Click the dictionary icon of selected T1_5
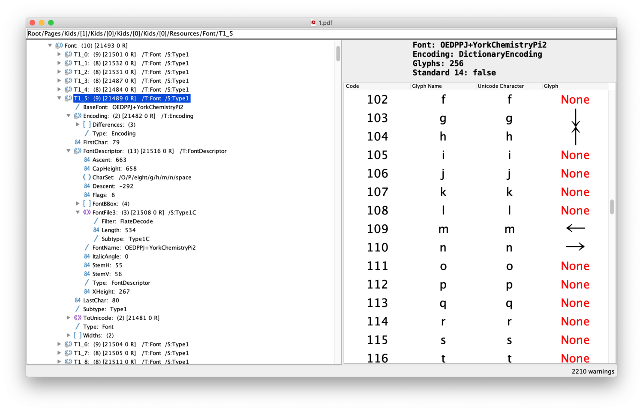This screenshot has height=411, width=643. pyautogui.click(x=68, y=98)
